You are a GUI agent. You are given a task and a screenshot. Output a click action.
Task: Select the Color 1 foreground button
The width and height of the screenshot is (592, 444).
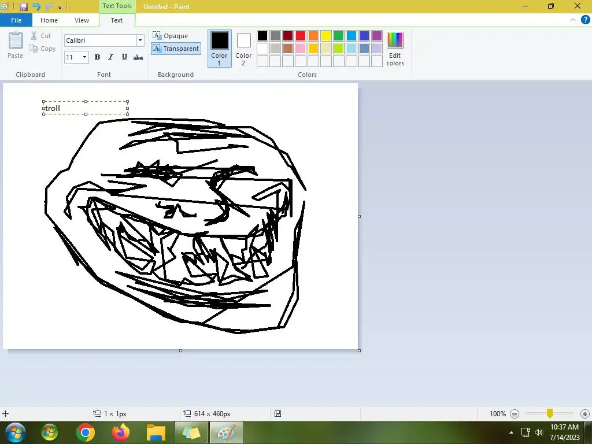pos(219,49)
